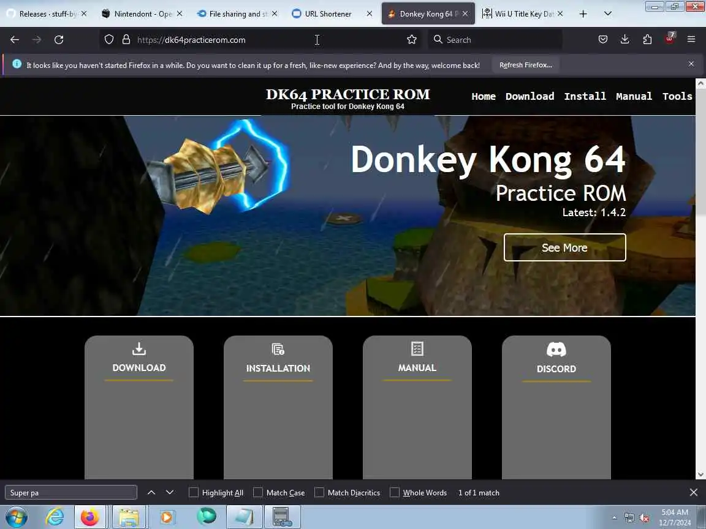Viewport: 706px width, 529px height.
Task: Tick the Match Case checkbox
Action: 258,492
